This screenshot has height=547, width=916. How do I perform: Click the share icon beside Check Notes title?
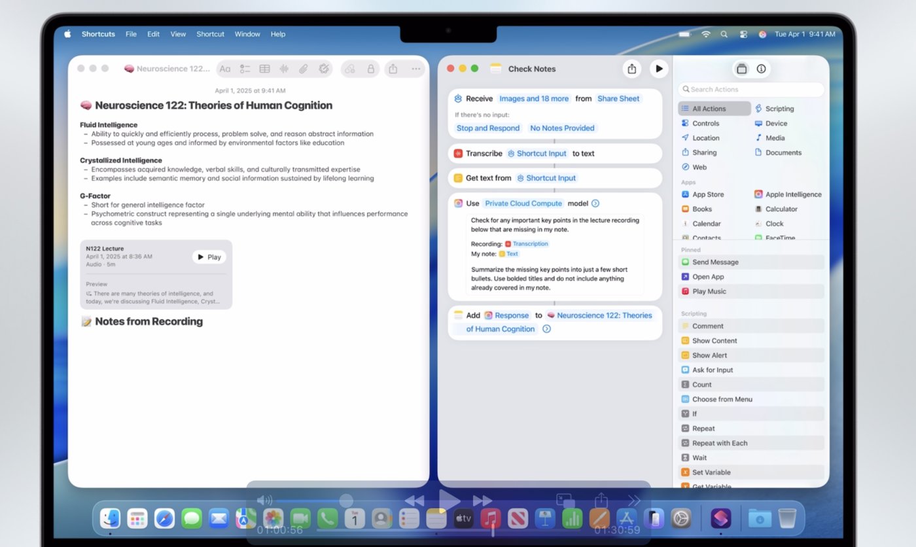point(631,69)
